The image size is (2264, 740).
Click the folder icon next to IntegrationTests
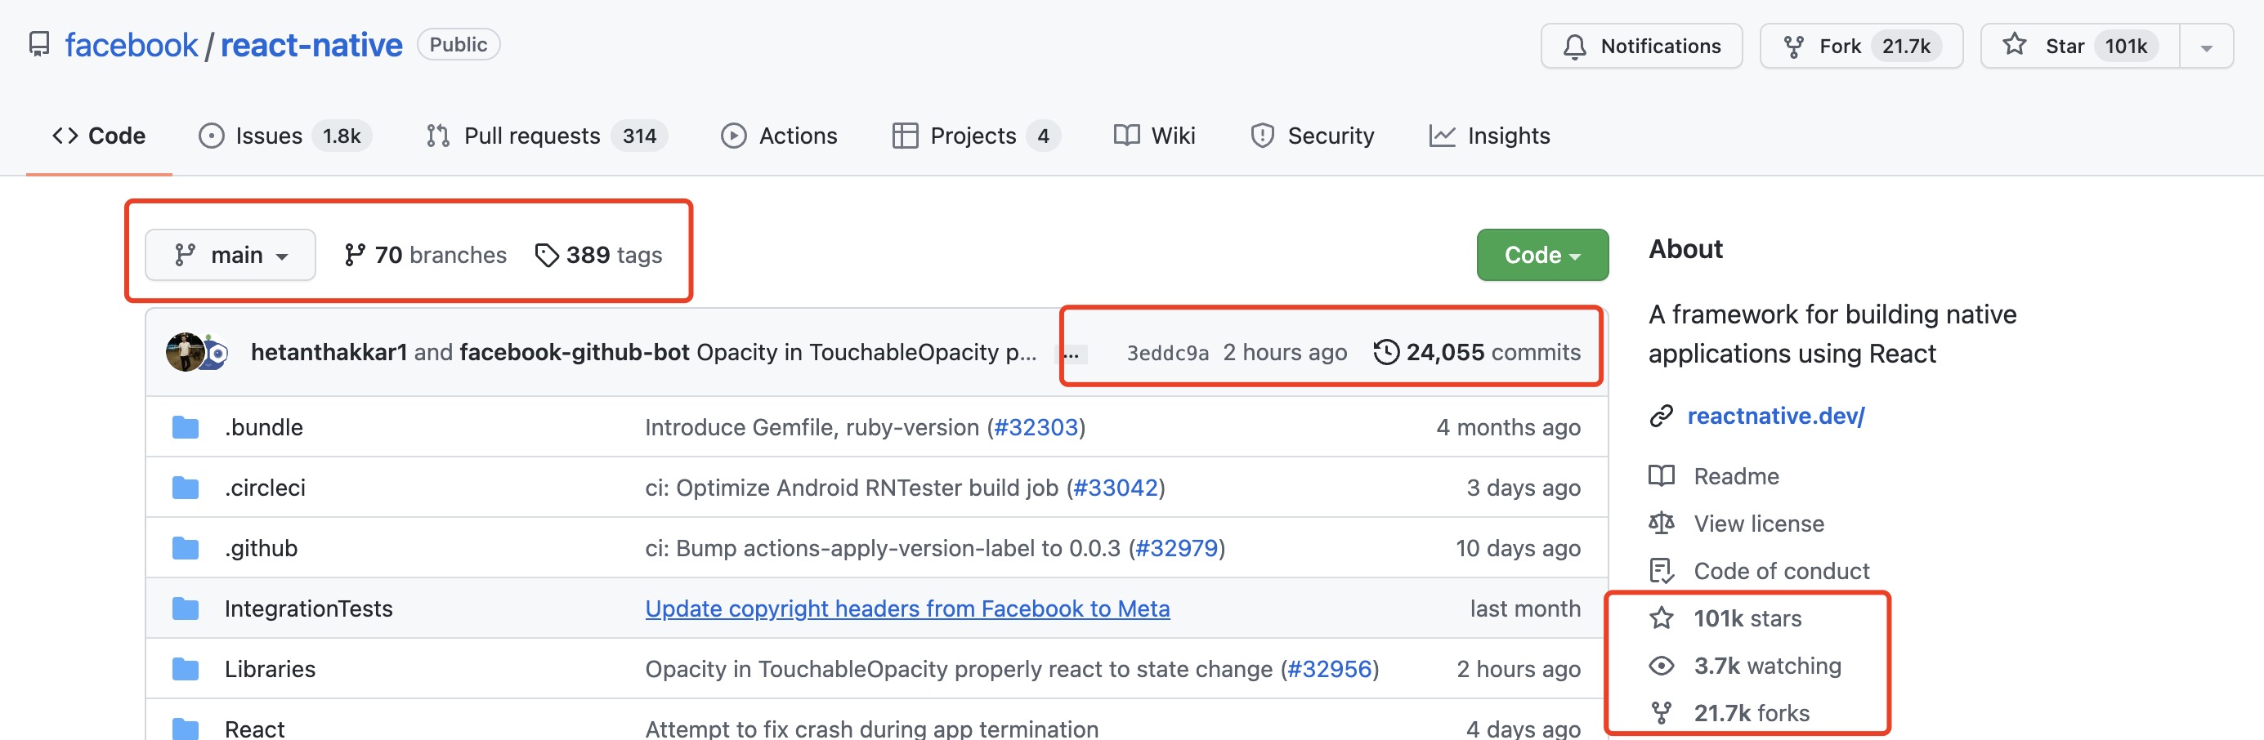[186, 608]
